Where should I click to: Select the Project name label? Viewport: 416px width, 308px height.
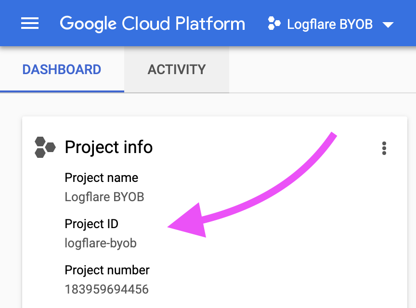tap(101, 178)
